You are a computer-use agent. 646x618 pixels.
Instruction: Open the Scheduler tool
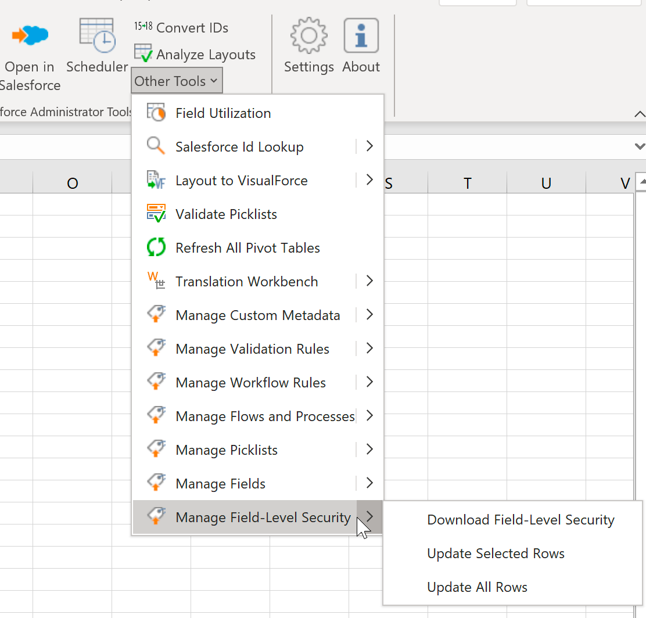pos(97,36)
